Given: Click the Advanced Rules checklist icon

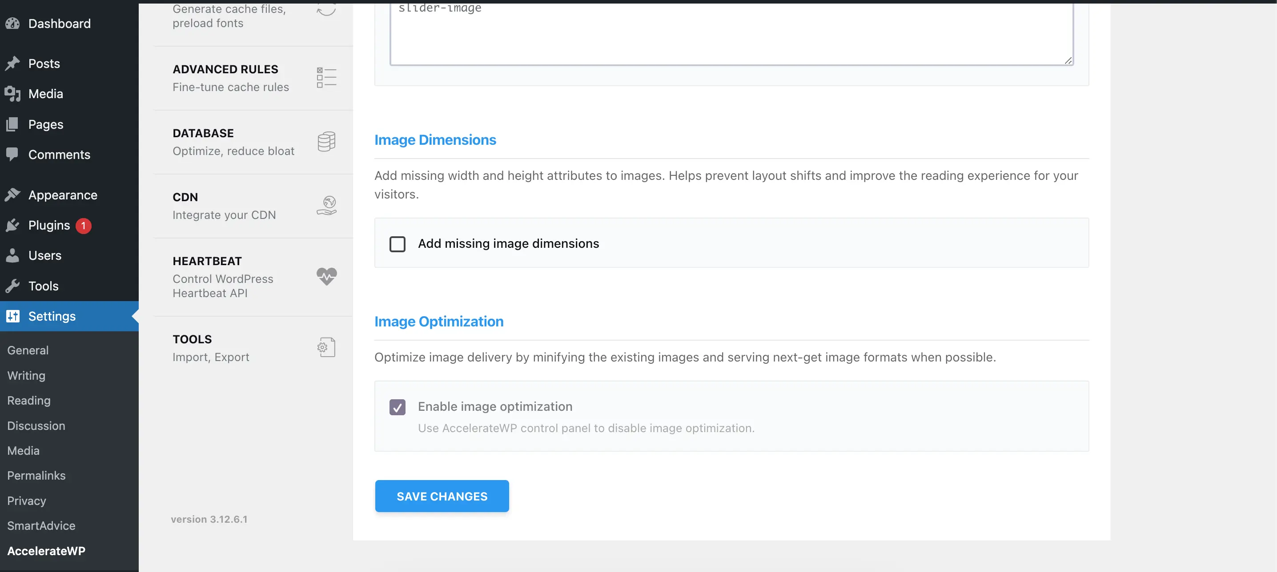Looking at the screenshot, I should click(327, 78).
